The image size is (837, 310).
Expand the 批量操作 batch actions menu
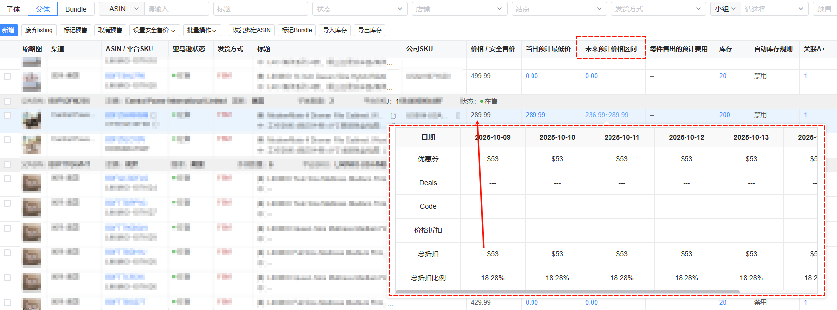coord(202,30)
